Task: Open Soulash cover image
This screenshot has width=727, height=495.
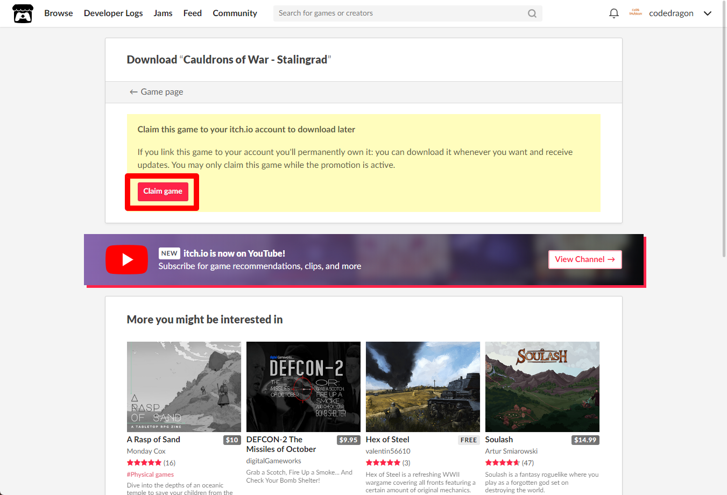Action: pos(542,386)
